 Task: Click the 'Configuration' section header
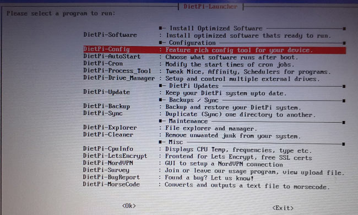pyautogui.click(x=192, y=43)
